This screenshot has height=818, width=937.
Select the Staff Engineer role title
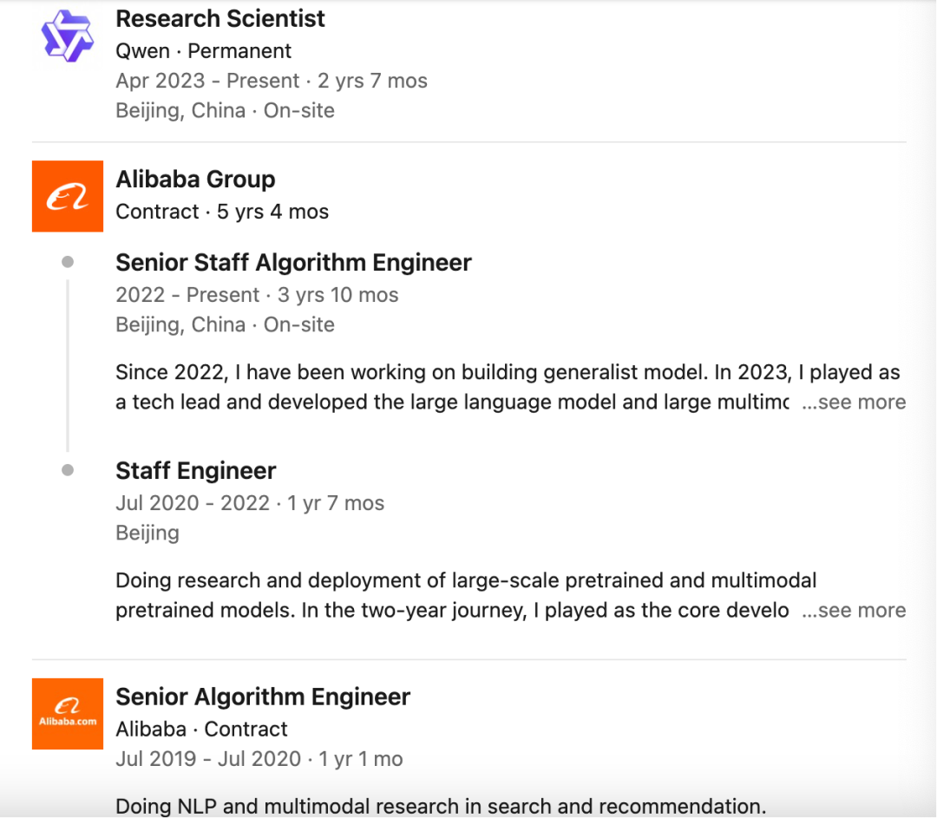195,471
